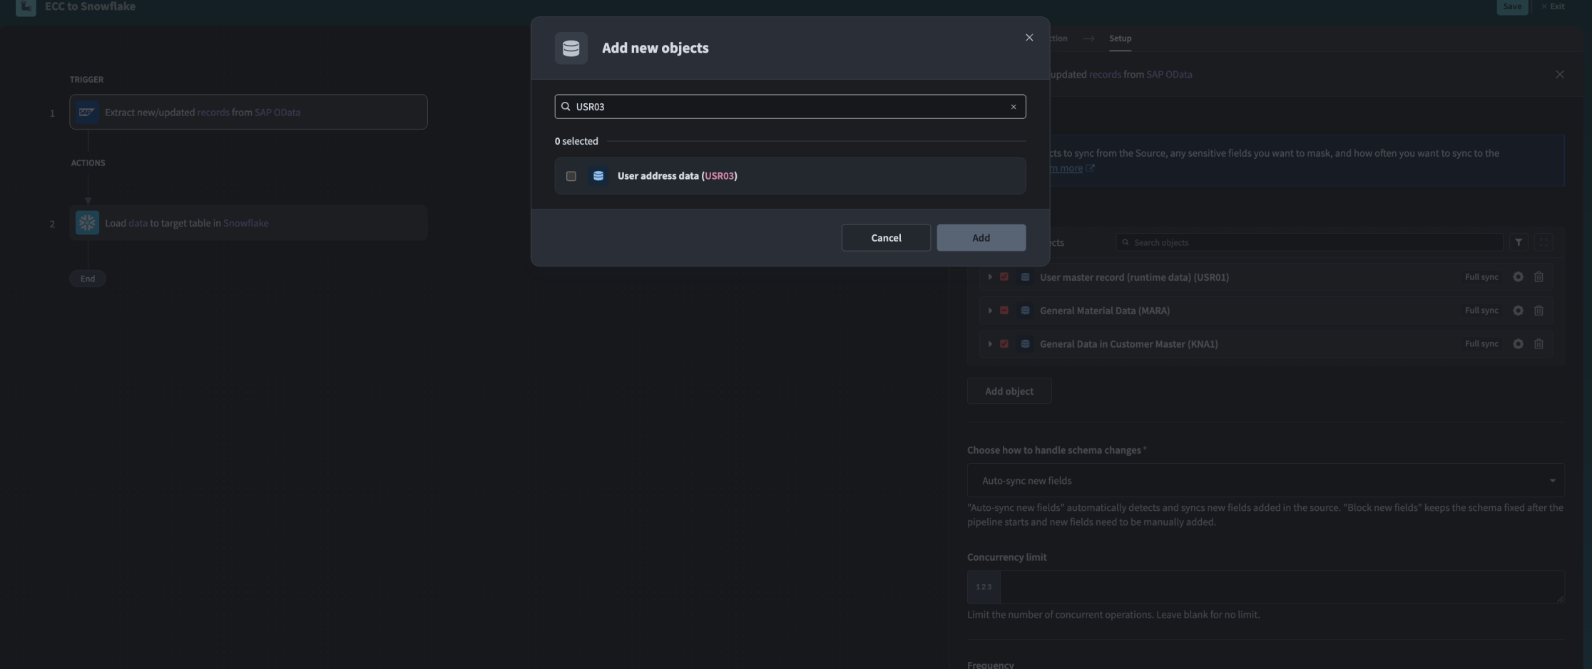1592x669 pixels.
Task: Expand the objects list to fullscreen
Action: click(x=1543, y=242)
